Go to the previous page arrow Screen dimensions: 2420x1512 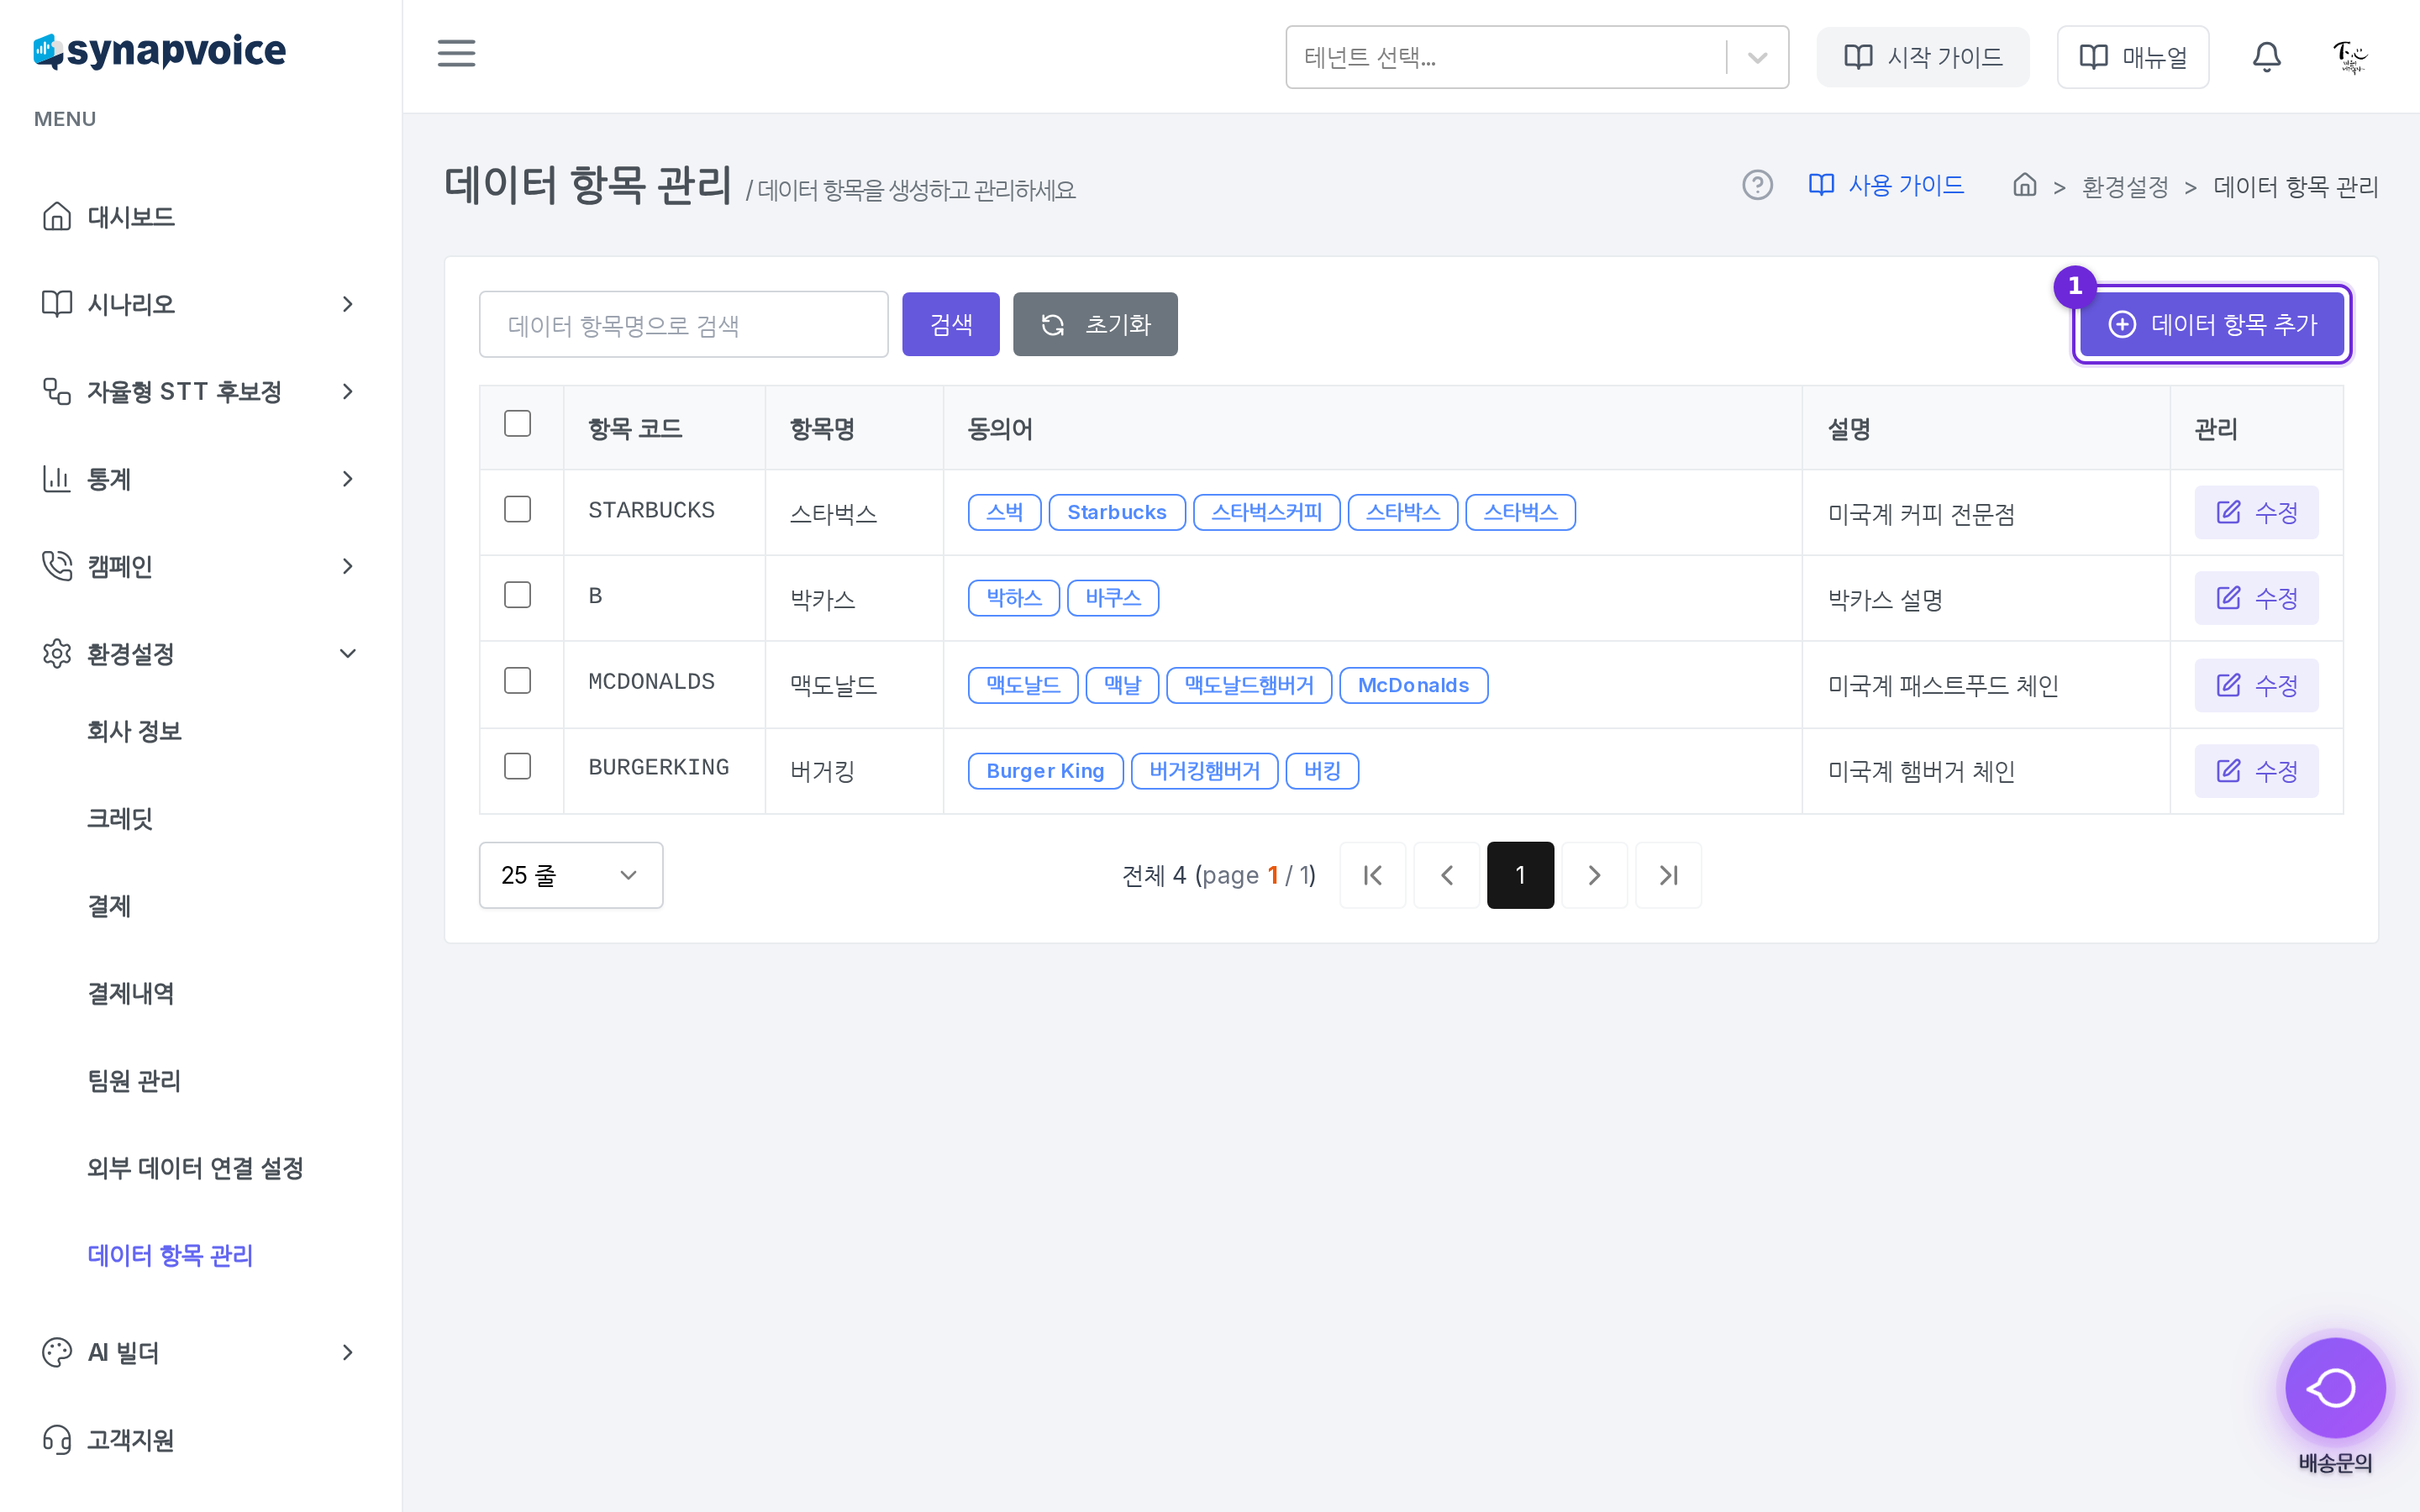click(x=1446, y=875)
